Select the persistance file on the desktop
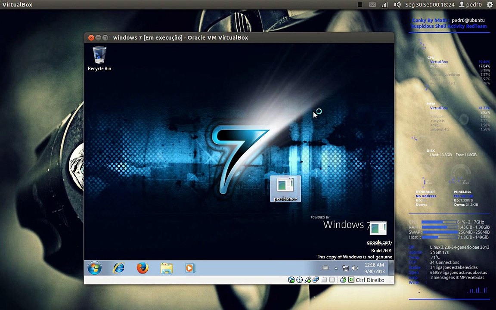This screenshot has width=496, height=310. pyautogui.click(x=285, y=189)
